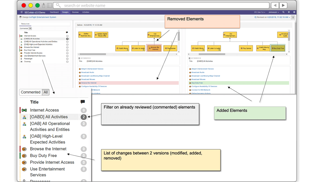Click comment count badge 2 in the magnified inset
The image size is (312, 182).
[83, 117]
